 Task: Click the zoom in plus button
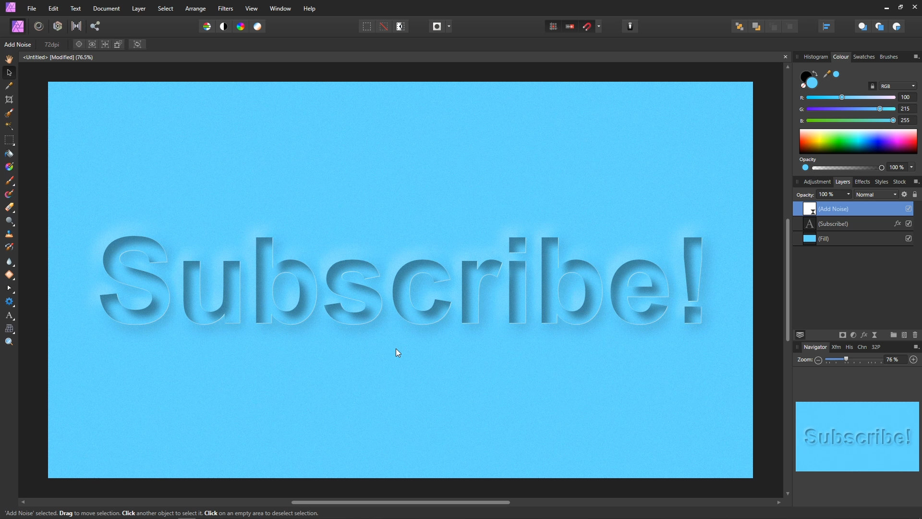tap(913, 359)
